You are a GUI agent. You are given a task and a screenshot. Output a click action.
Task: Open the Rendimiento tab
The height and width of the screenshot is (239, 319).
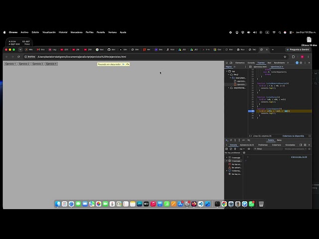(x=279, y=63)
